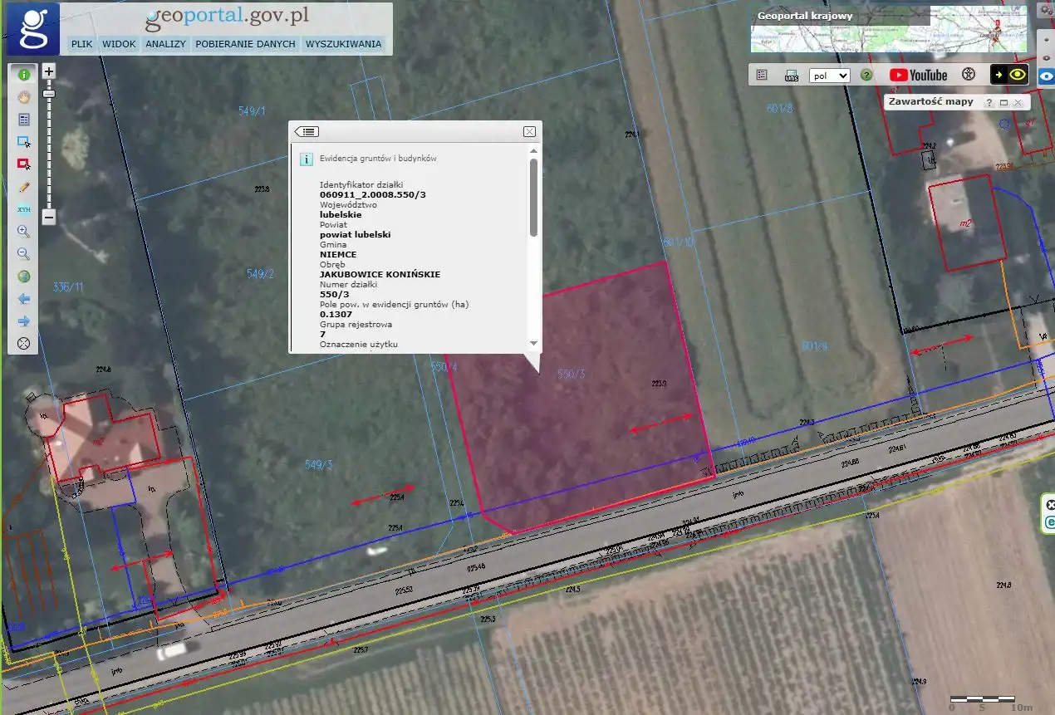
Task: Open the POBIERANIE DANYCH menu
Action: click(245, 44)
